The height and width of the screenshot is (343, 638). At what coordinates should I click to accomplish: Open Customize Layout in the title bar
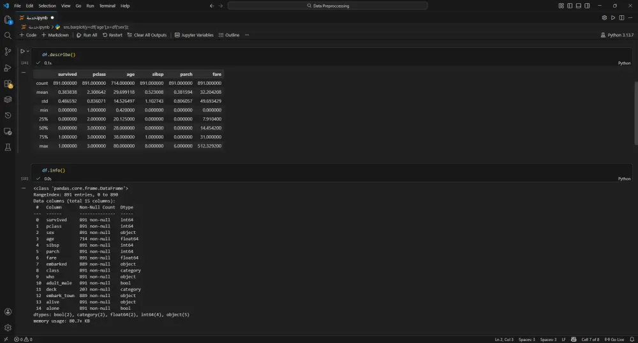(x=561, y=6)
